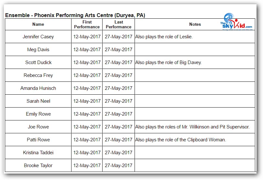Click the Clipboard Woman note text
This screenshot has height=180, width=263.
(181, 140)
